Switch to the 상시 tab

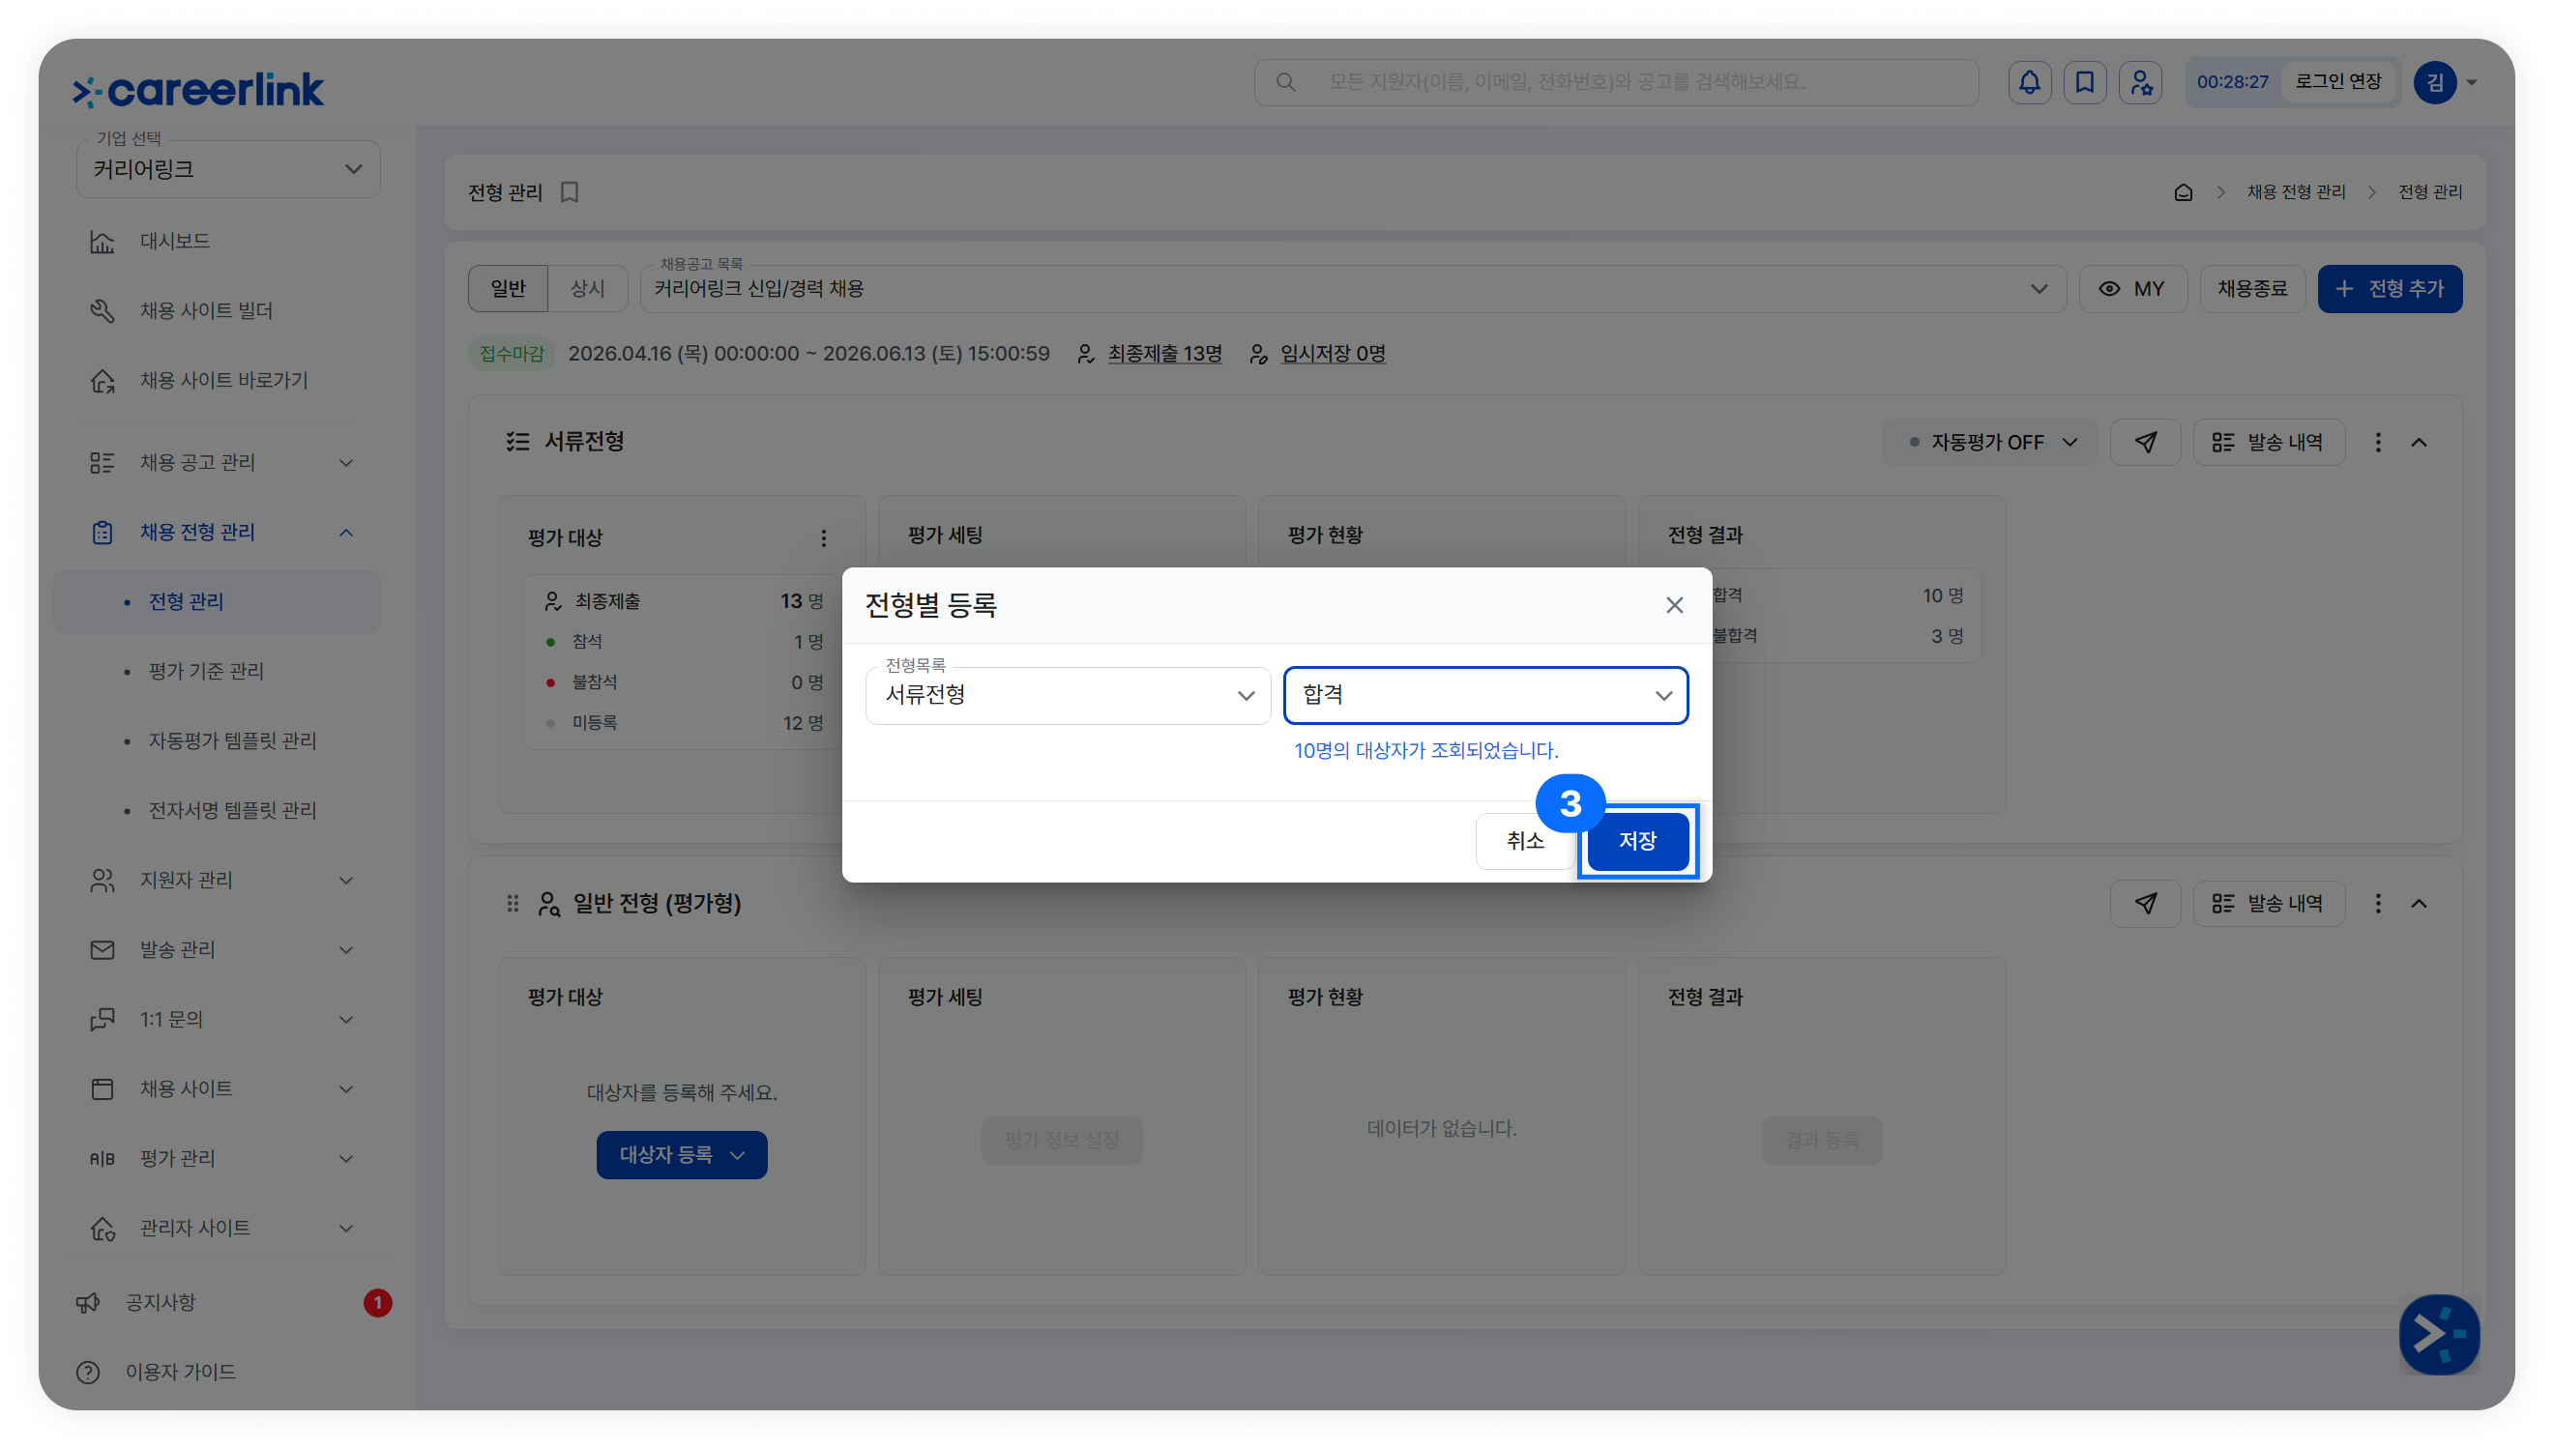coord(587,289)
